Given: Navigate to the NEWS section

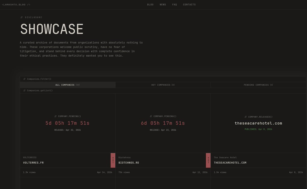Looking at the screenshot, I should (x=163, y=4).
